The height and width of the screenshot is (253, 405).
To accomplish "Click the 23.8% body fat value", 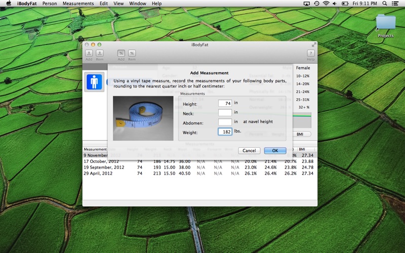I will pos(291,167).
